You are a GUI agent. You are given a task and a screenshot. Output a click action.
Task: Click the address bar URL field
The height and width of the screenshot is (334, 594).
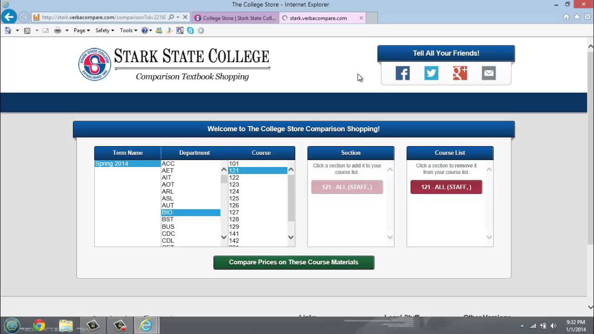pyautogui.click(x=103, y=18)
